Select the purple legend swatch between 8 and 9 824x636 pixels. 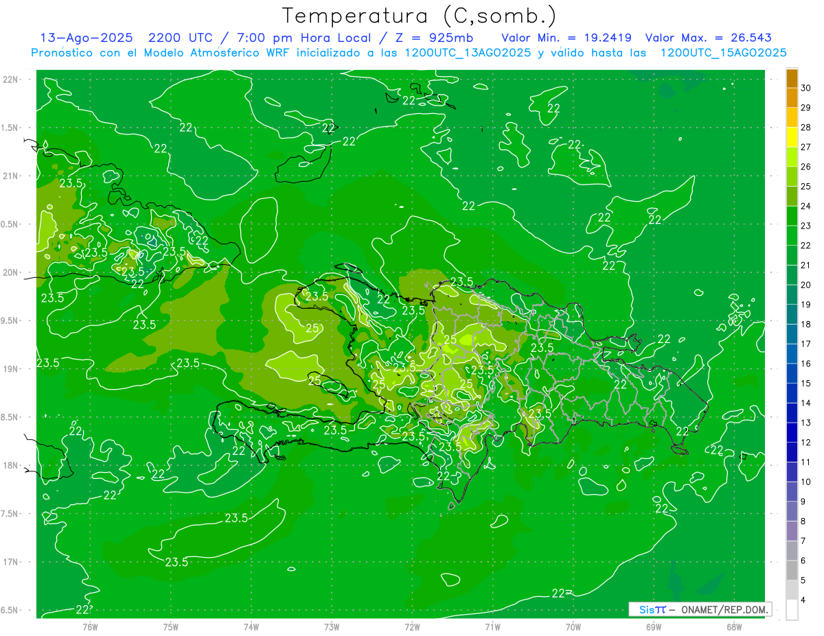tap(792, 511)
